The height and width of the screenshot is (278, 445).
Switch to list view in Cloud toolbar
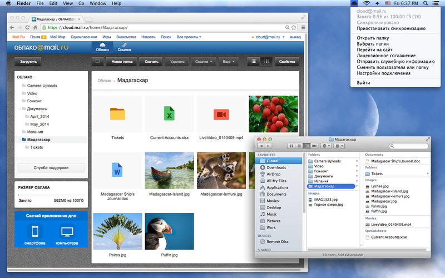[254, 62]
